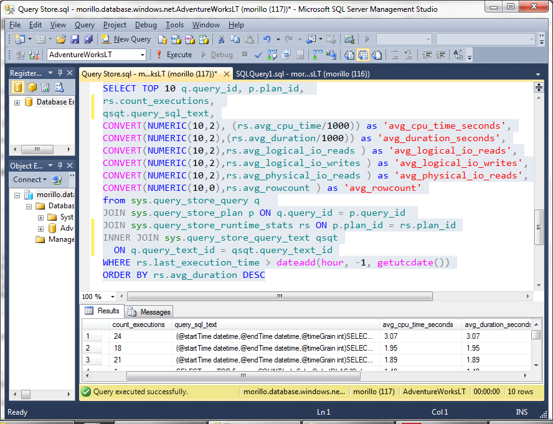
Task: Select Analysis Services in Registered Servers
Action: coord(32,87)
